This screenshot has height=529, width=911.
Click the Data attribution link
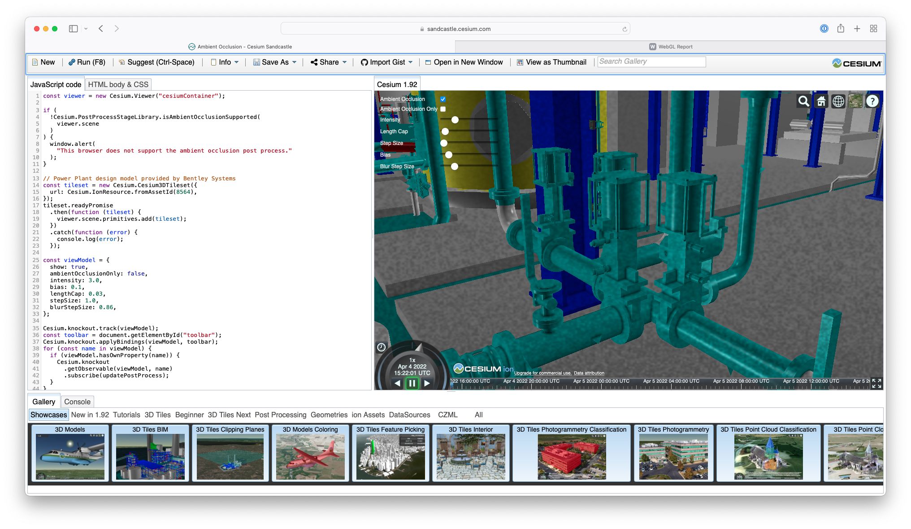(589, 373)
